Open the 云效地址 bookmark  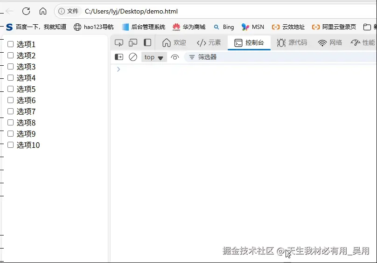[x=288, y=27]
